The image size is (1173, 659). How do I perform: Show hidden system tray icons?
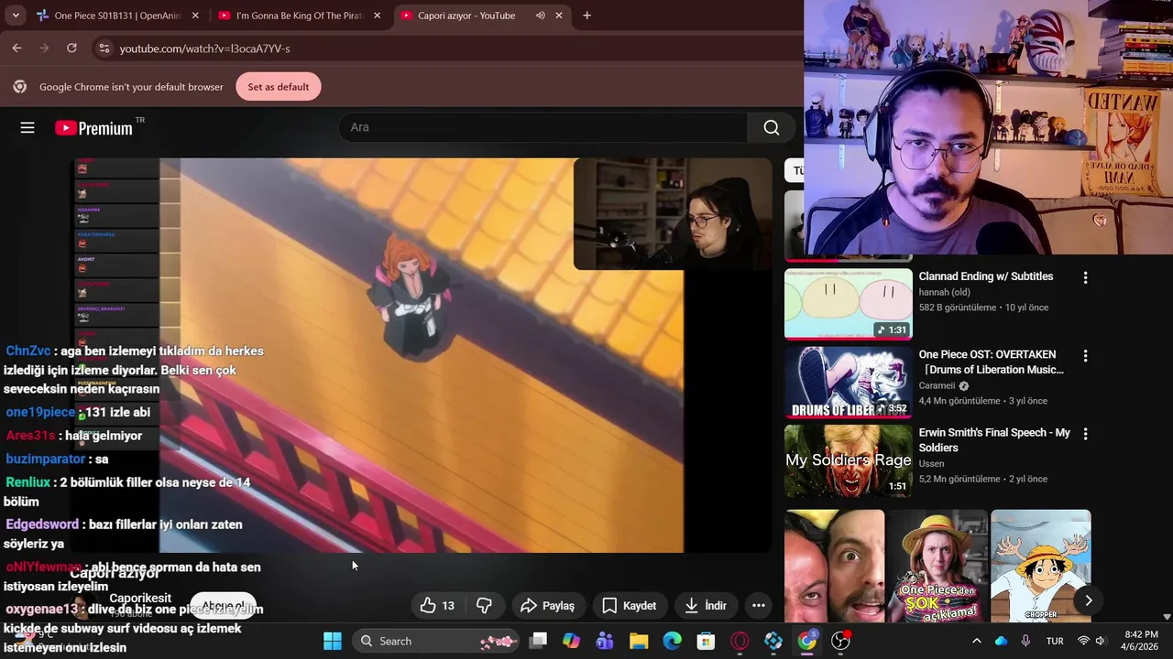click(976, 641)
